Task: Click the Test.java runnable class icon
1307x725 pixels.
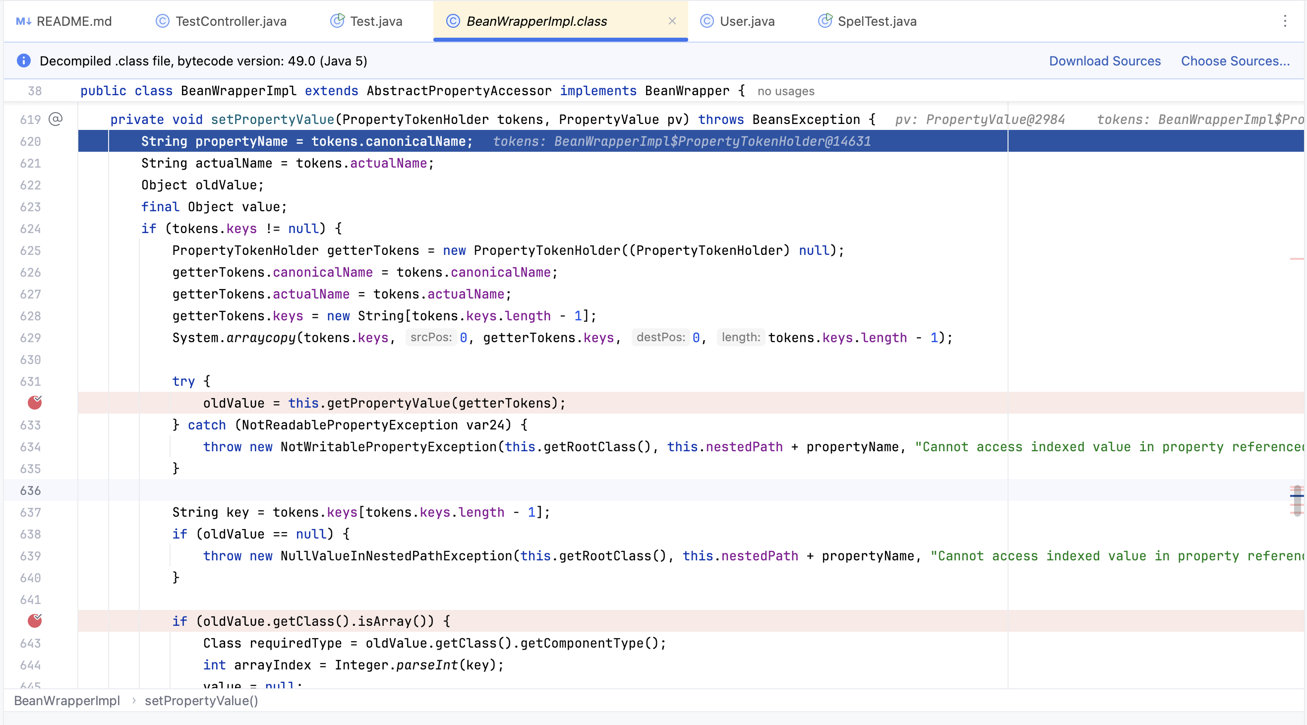Action: [337, 21]
